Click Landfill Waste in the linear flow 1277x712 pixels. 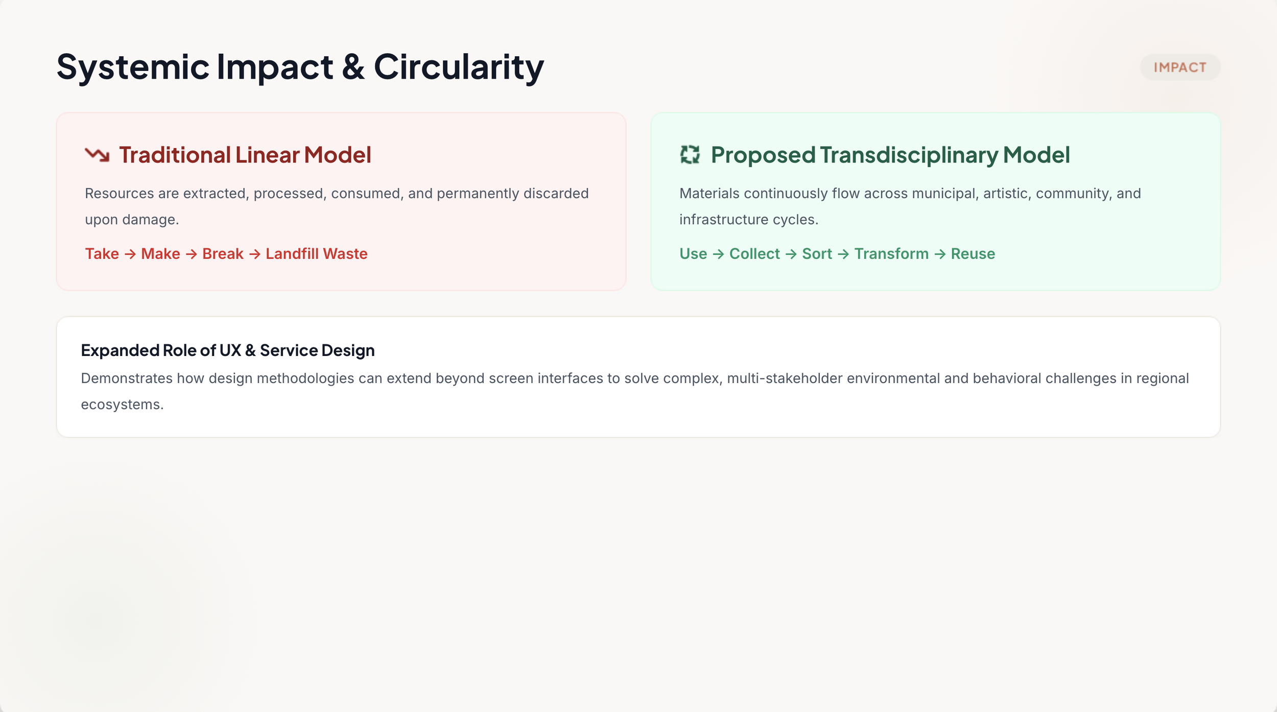coord(317,254)
